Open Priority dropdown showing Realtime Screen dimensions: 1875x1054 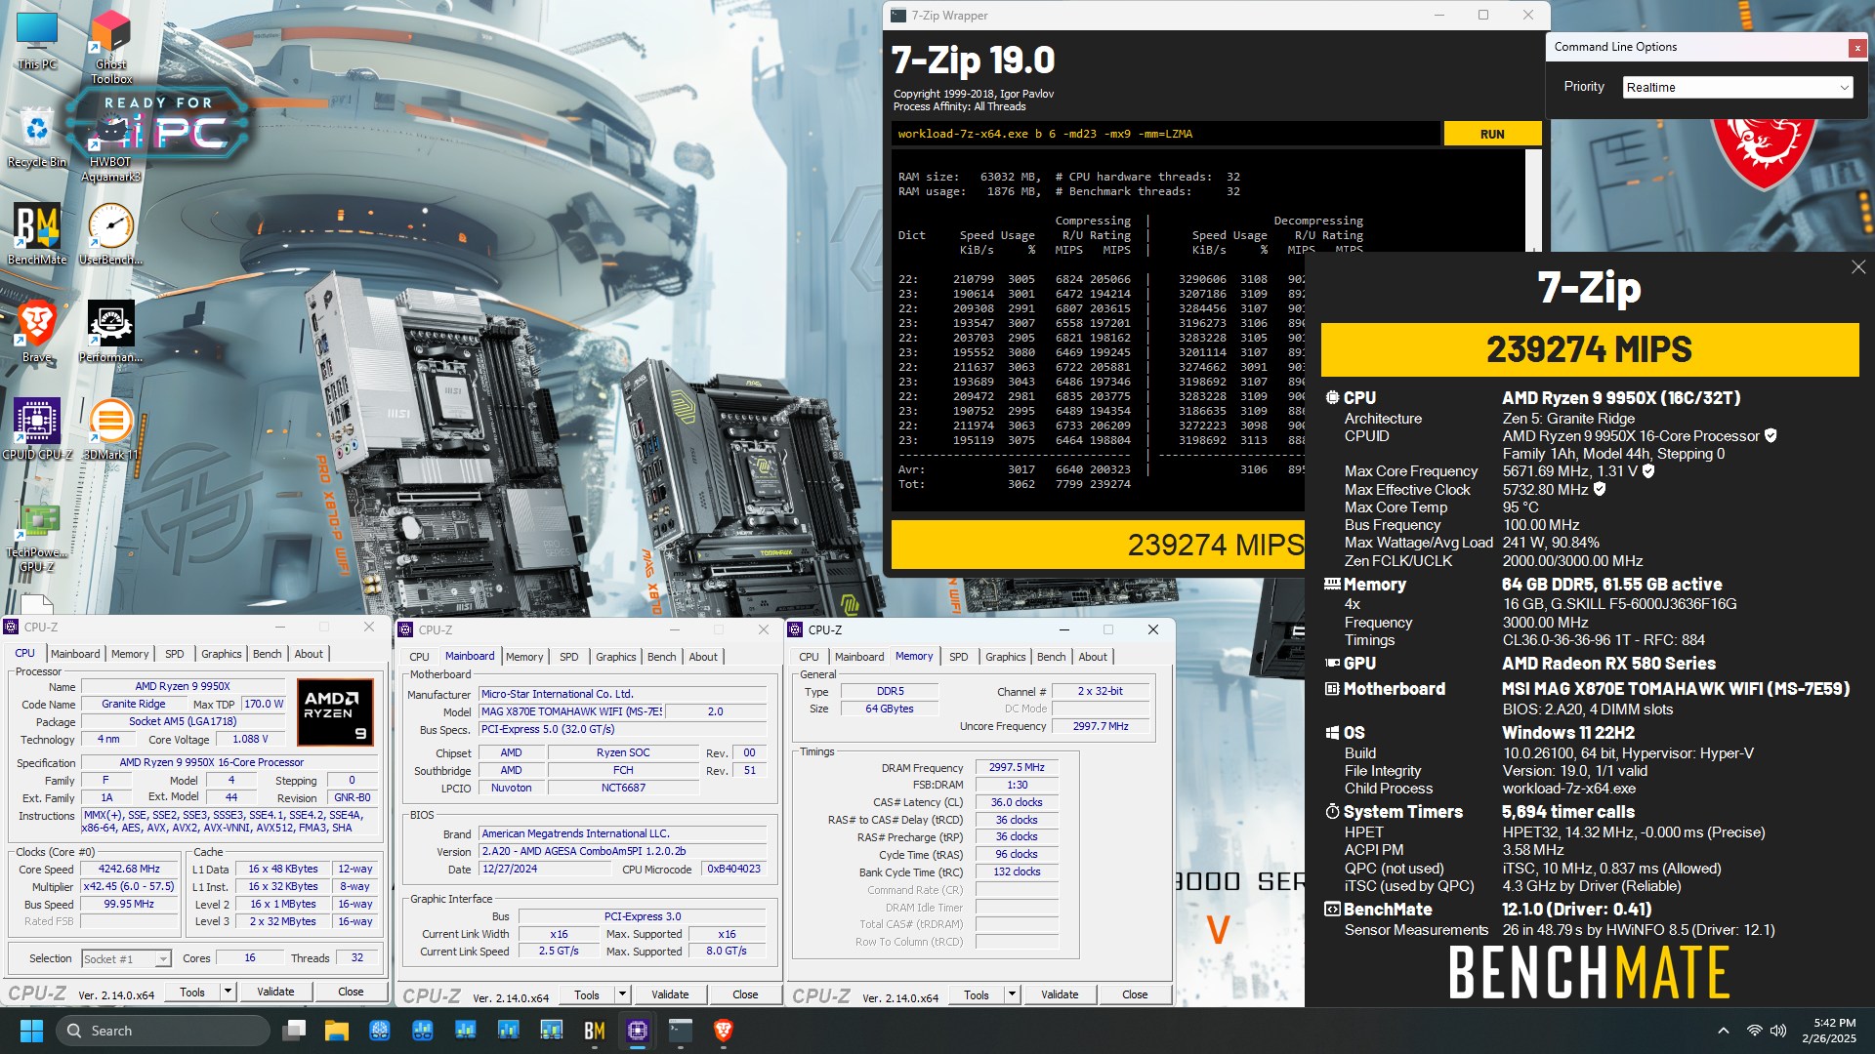1737,87
